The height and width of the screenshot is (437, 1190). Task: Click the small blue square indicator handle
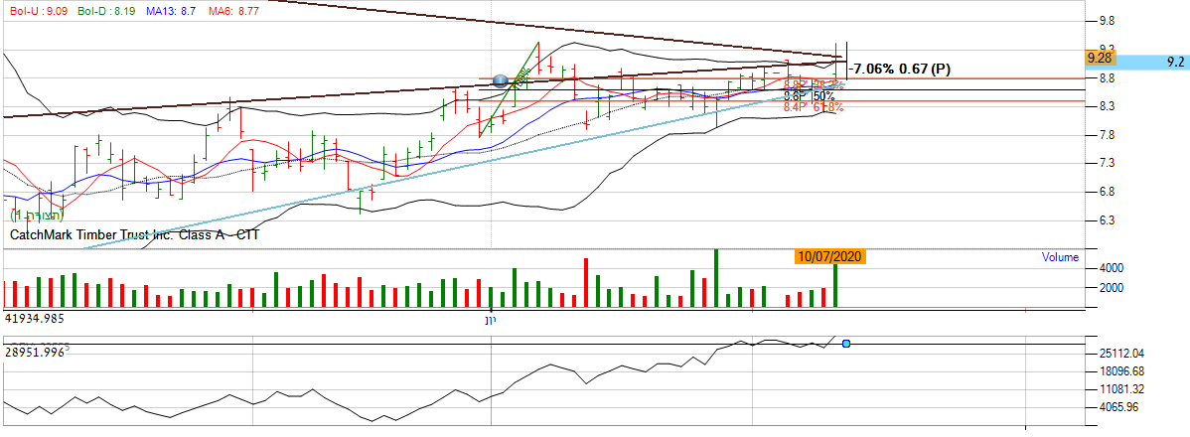(845, 344)
